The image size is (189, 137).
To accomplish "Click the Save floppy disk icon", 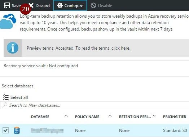I will (x=7, y=5).
